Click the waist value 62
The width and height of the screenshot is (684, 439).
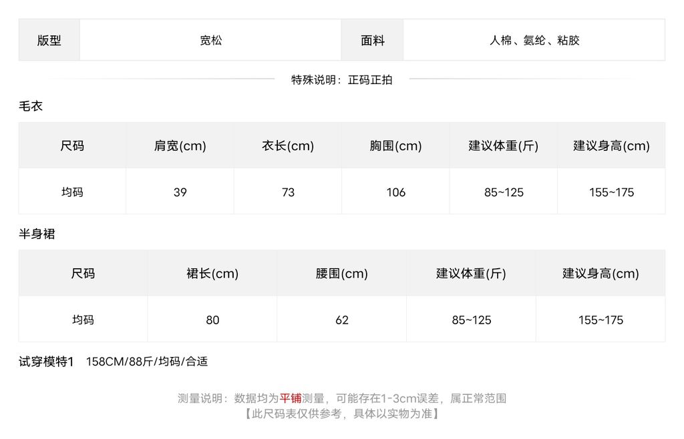click(x=341, y=320)
